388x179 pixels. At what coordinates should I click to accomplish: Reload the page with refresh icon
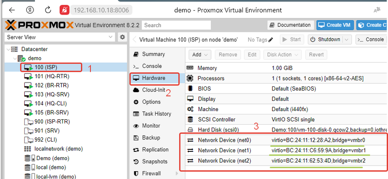48,10
